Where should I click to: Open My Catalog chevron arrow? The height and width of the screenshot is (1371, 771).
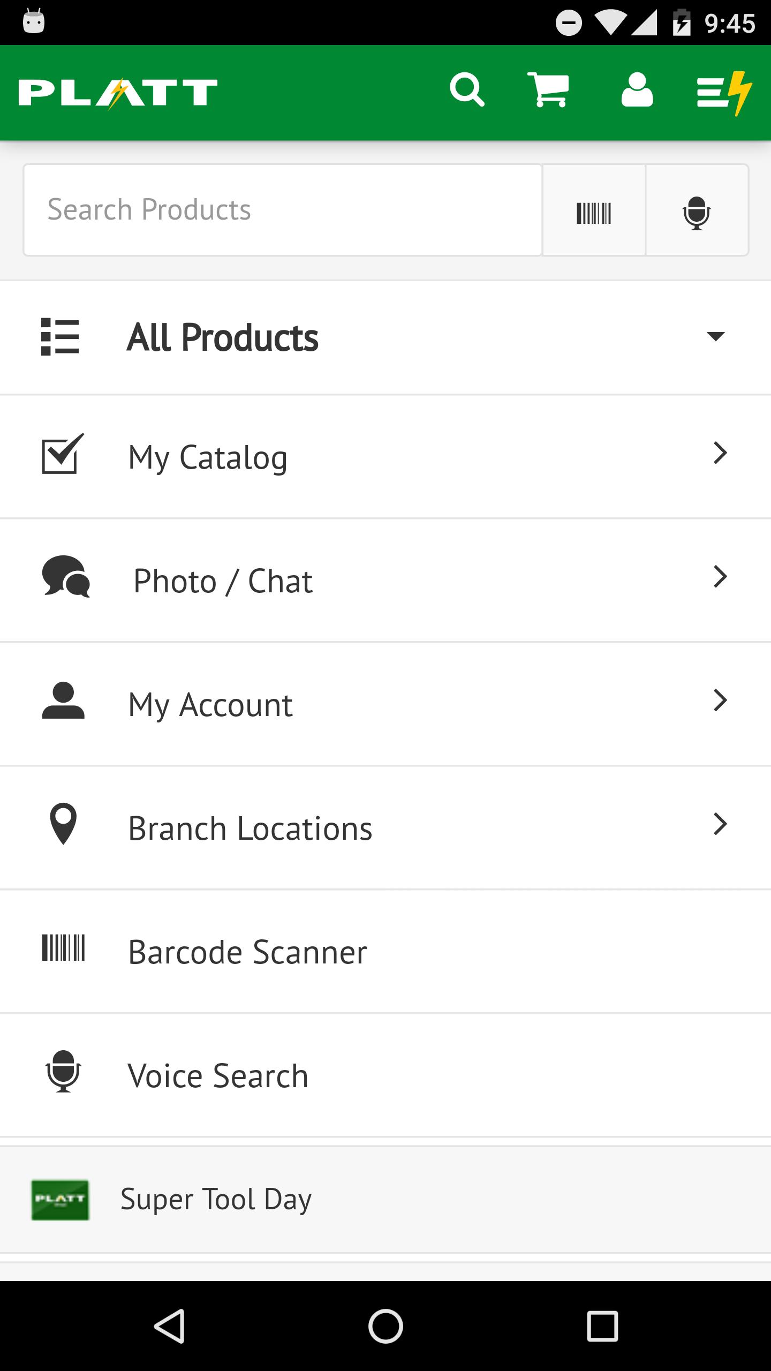(720, 454)
